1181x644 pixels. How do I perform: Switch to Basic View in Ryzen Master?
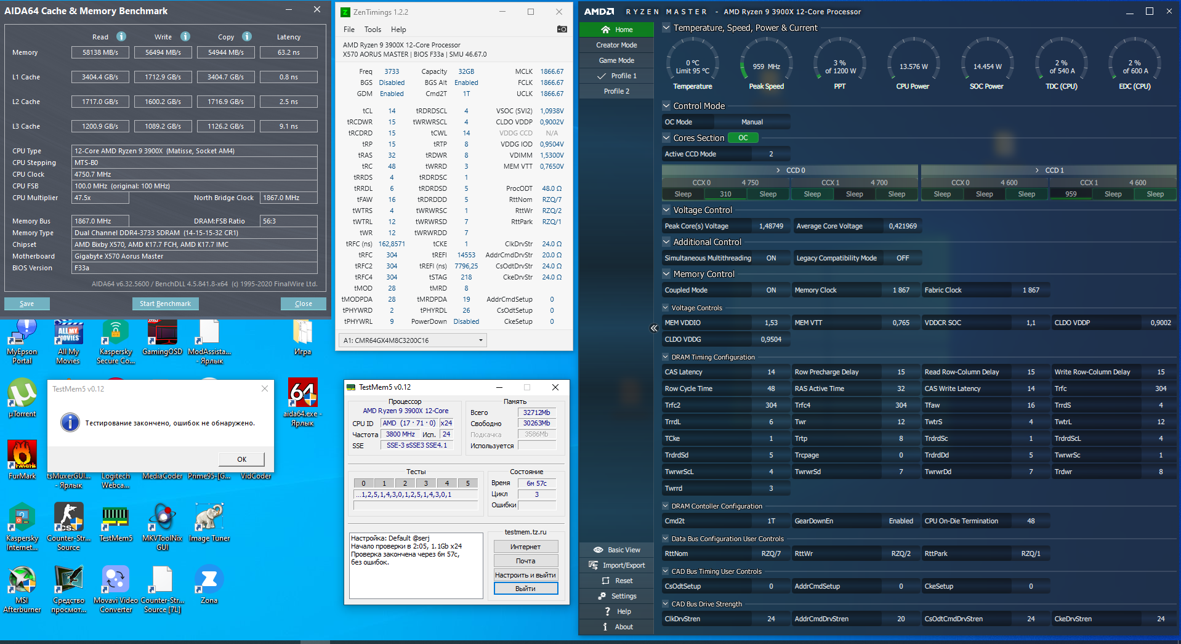[617, 550]
